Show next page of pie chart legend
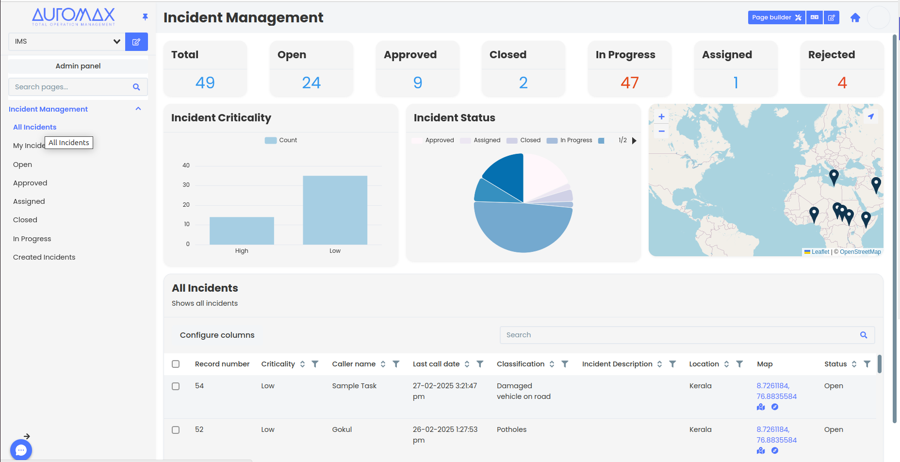Screen dimensions: 900x462 (x=634, y=141)
